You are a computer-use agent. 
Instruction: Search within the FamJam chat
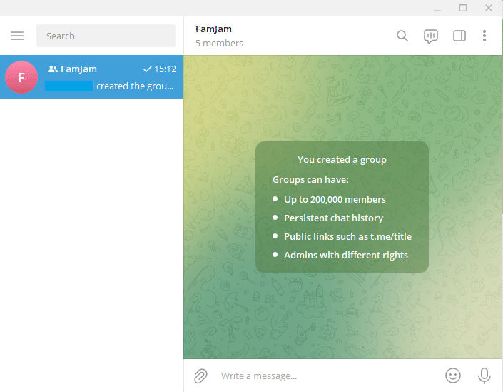pyautogui.click(x=402, y=36)
